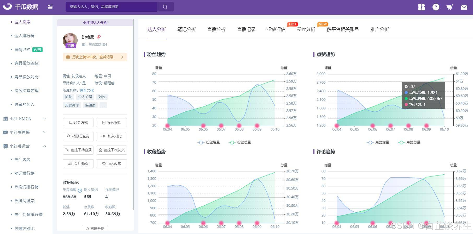Focus the search input field
The width and height of the screenshot is (473, 234).
coord(111,7)
